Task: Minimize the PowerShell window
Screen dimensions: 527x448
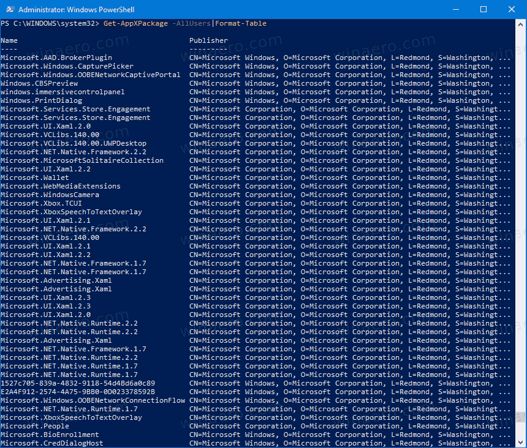Action: (456, 9)
